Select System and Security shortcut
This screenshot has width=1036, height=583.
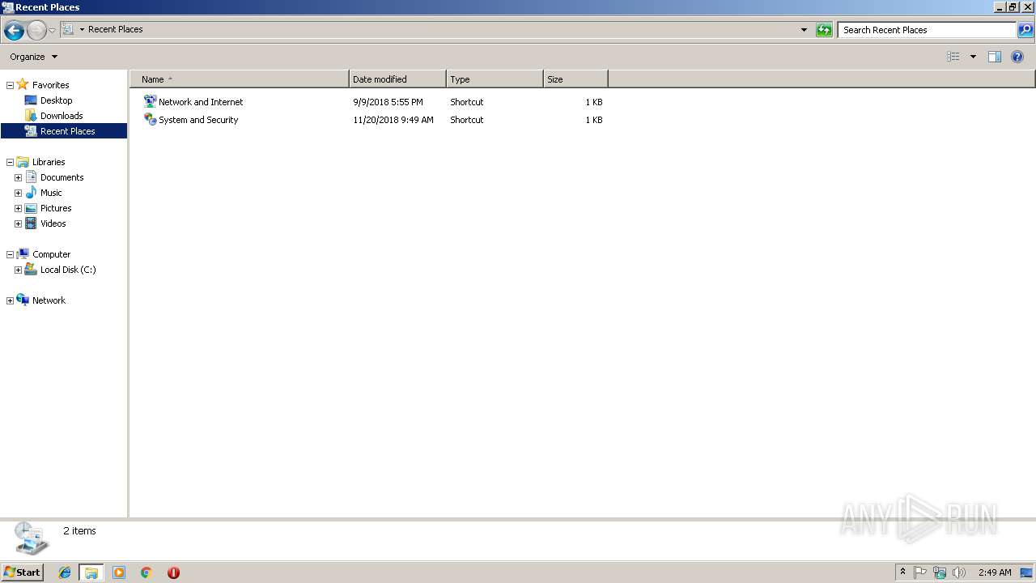click(198, 120)
